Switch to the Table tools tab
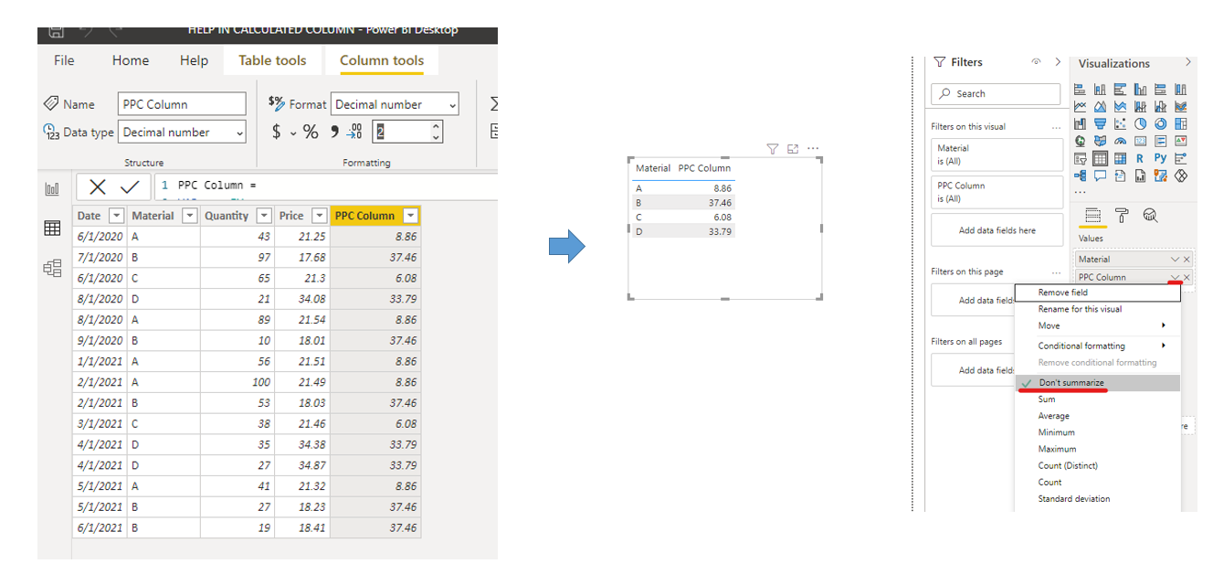The height and width of the screenshot is (585, 1213). pyautogui.click(x=272, y=60)
